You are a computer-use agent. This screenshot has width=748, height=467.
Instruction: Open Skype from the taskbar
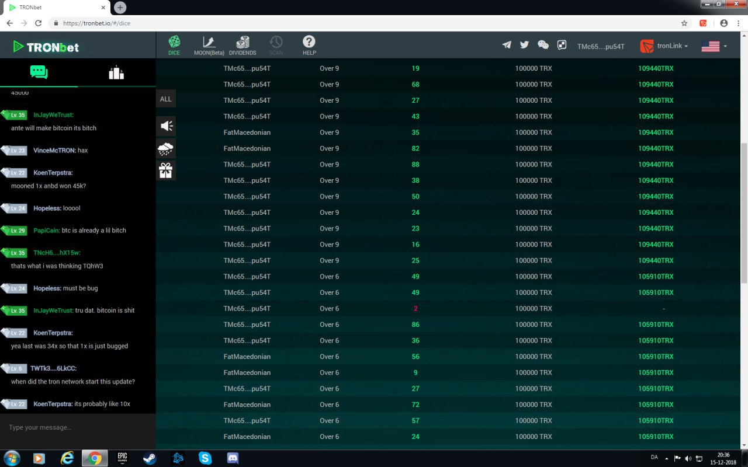click(x=205, y=458)
